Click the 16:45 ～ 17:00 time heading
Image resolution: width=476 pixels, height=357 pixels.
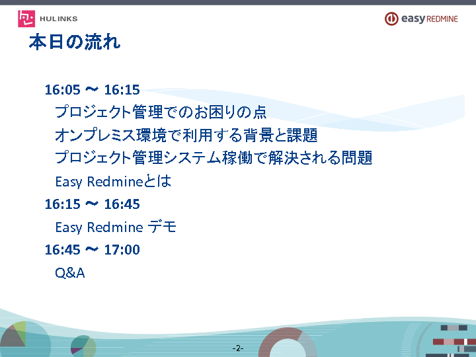[92, 250]
